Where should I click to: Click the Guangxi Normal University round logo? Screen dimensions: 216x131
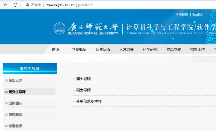tap(59, 28)
